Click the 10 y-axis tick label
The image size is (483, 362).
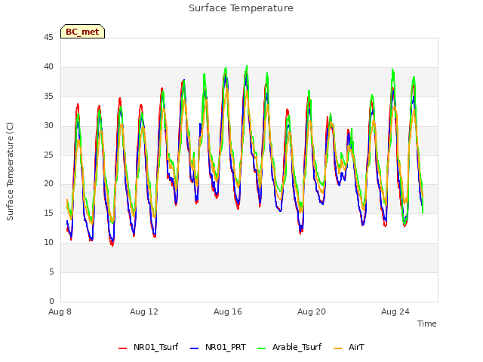click(48, 242)
